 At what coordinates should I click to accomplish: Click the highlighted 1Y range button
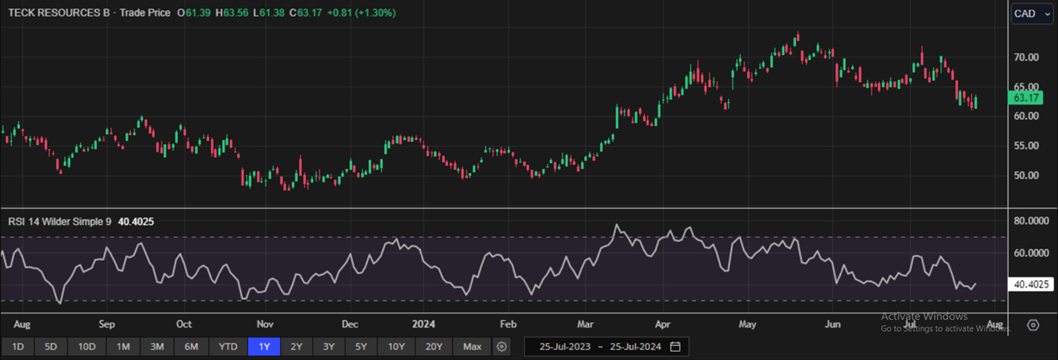coord(264,347)
